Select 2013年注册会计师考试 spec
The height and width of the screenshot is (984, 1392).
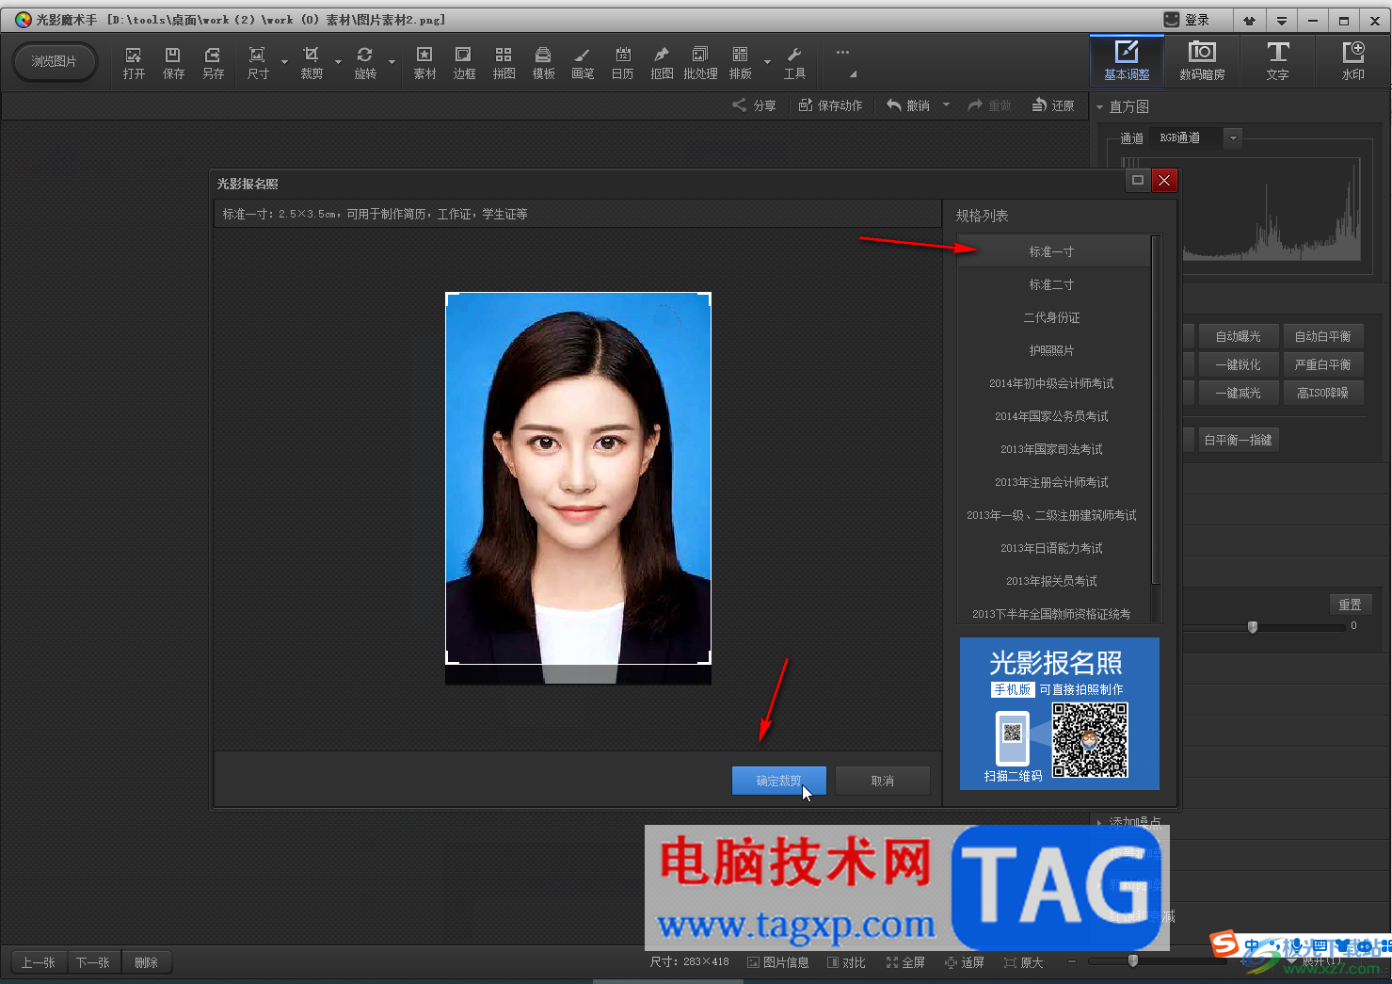(x=1052, y=482)
